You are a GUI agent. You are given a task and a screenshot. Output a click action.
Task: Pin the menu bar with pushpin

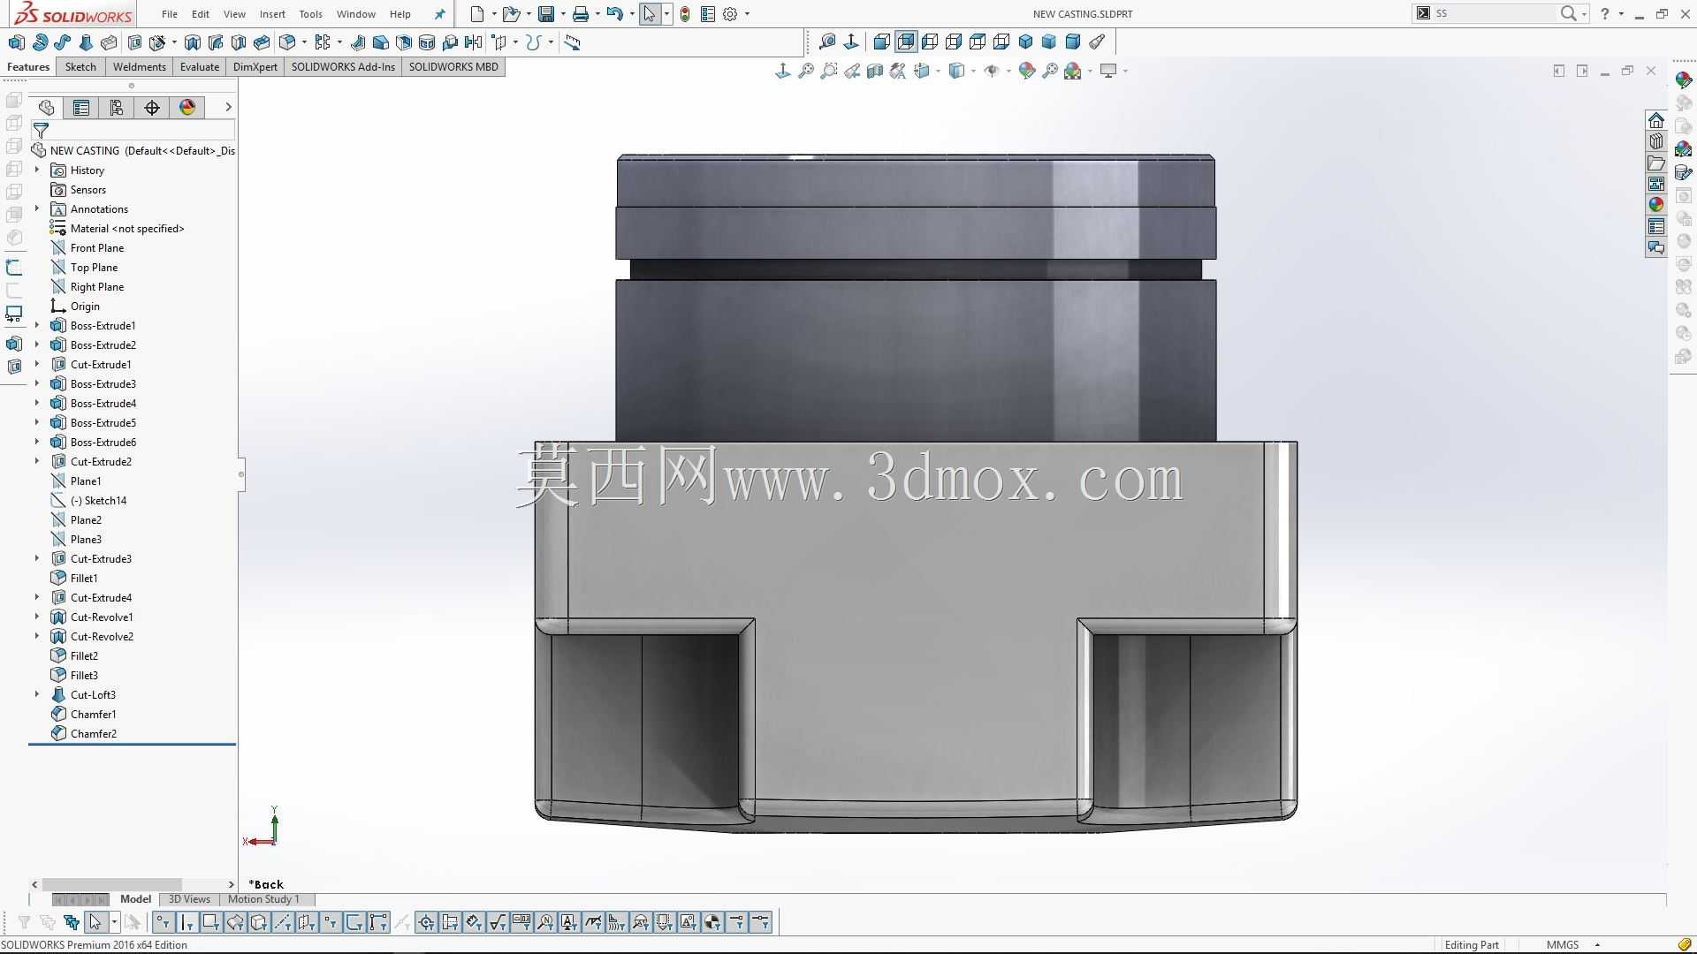pyautogui.click(x=439, y=14)
